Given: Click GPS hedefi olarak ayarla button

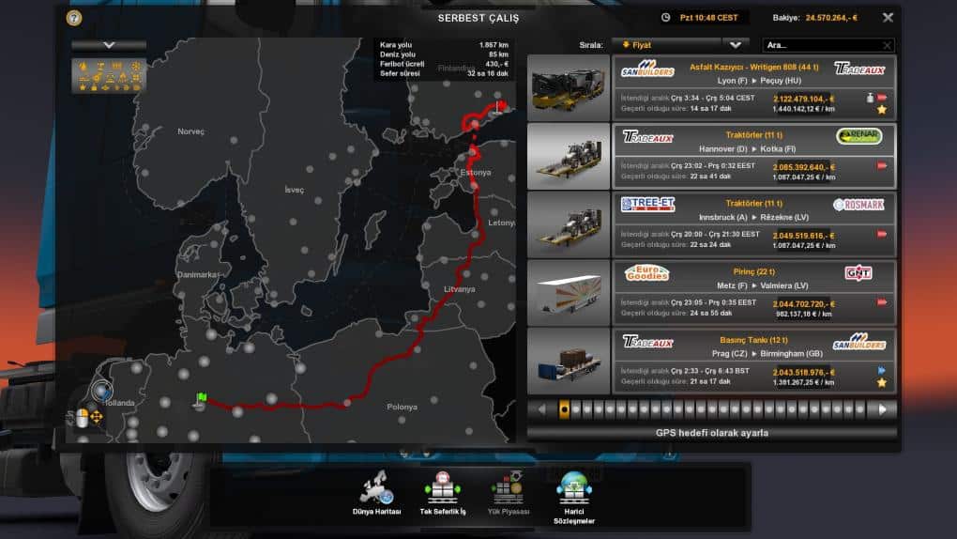Looking at the screenshot, I should coord(711,433).
